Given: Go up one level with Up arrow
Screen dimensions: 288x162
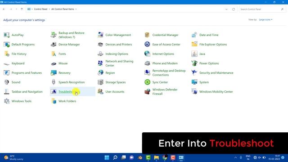Looking at the screenshot, I should [22, 9].
